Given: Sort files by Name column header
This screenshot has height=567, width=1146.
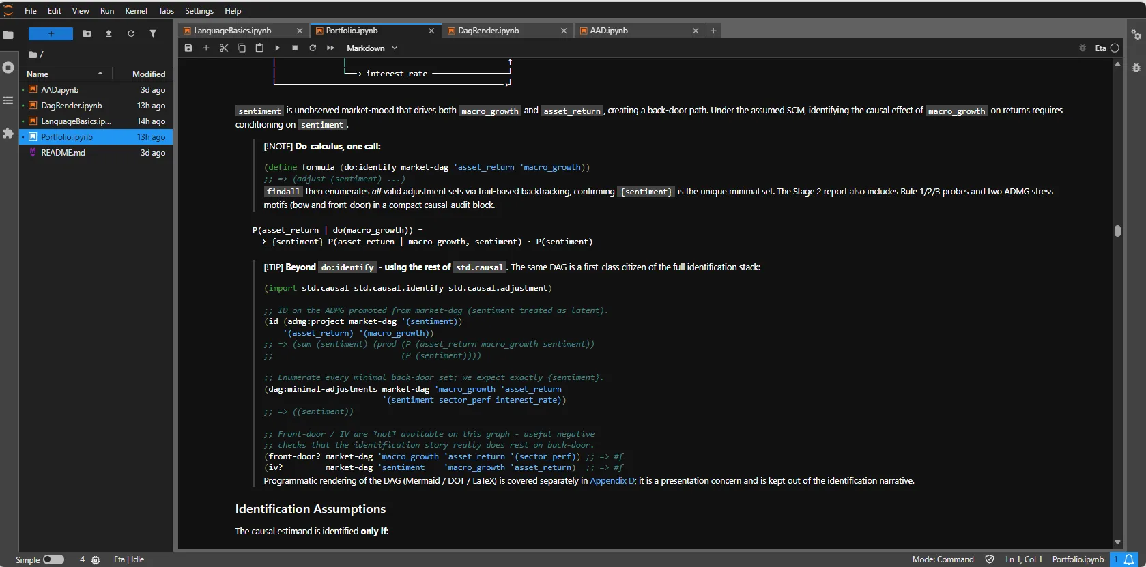Looking at the screenshot, I should click(66, 74).
